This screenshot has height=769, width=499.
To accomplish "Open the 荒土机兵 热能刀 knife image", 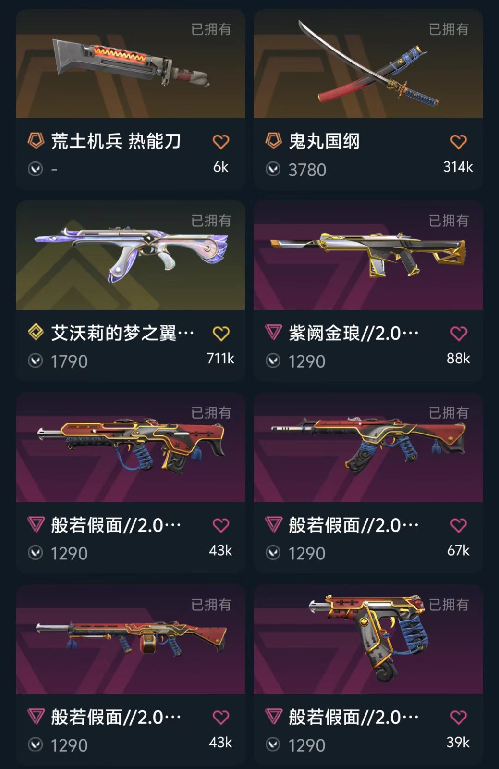I will pyautogui.click(x=131, y=63).
